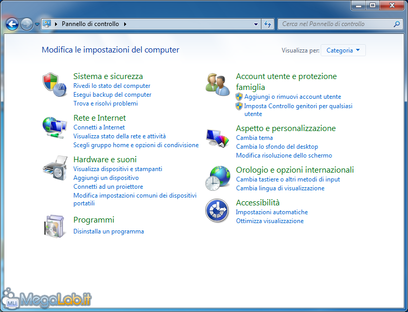Viewport: 408px width, 312px height.
Task: Expand the arrow before Pannello di controllo
Action: click(56, 24)
